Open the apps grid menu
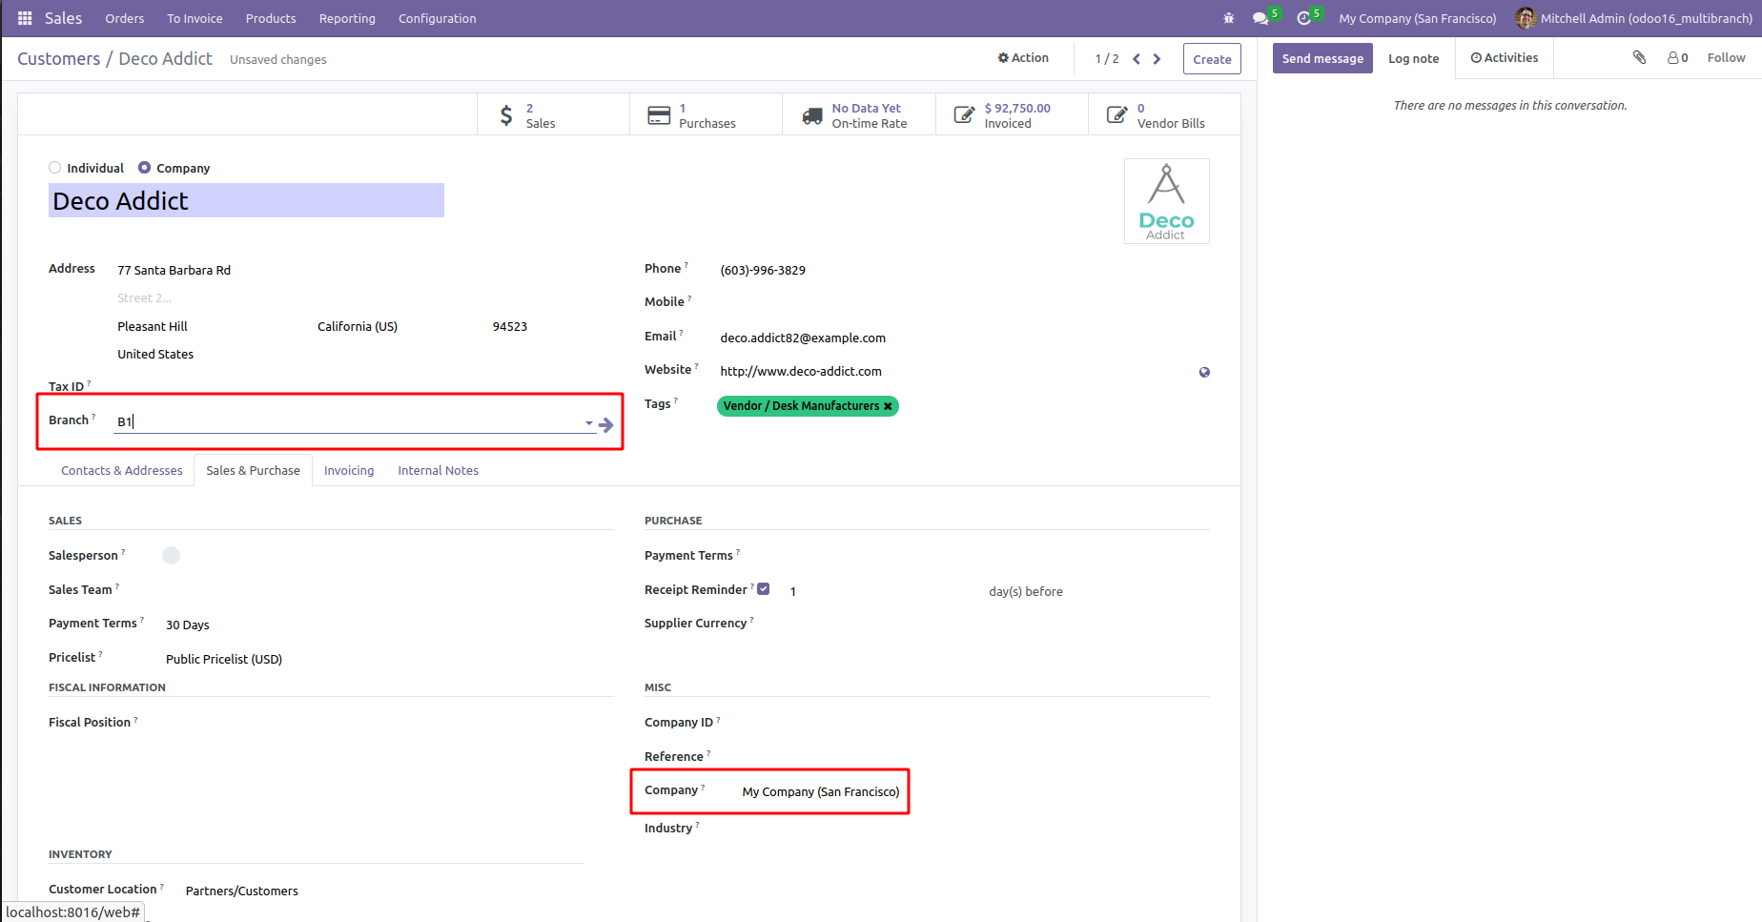Image resolution: width=1762 pixels, height=922 pixels. 25,18
